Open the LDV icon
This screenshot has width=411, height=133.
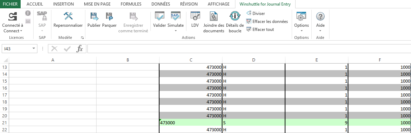click(x=195, y=16)
